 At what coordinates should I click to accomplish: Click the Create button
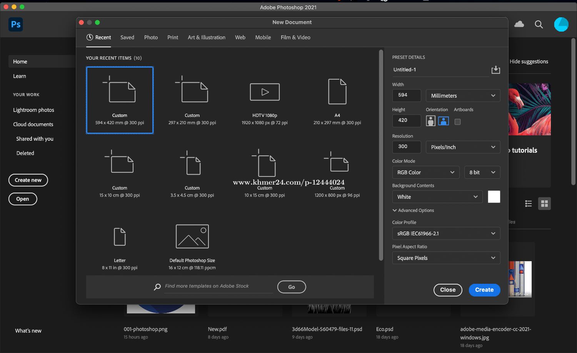tap(484, 290)
